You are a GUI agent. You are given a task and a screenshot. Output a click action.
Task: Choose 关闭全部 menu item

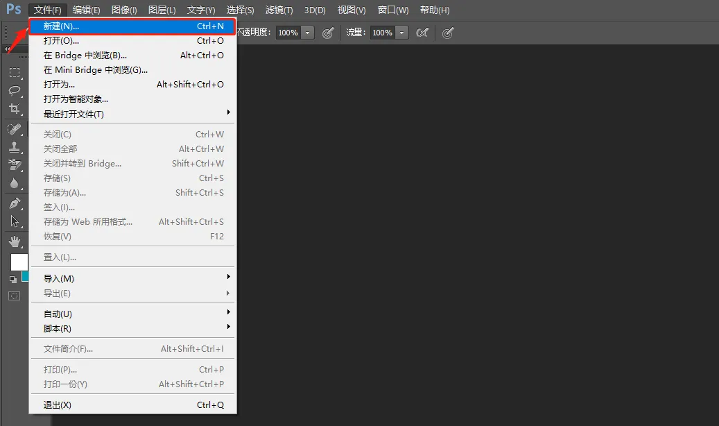click(x=133, y=148)
